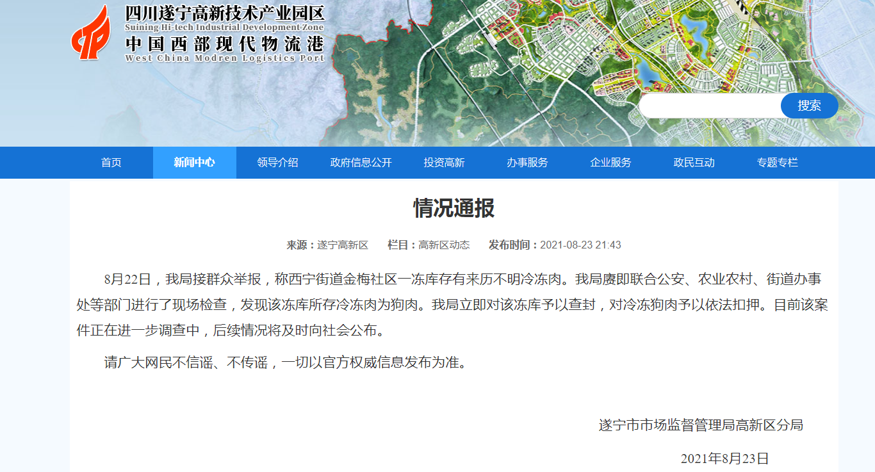Open the 新闻中心 nav tab
This screenshot has height=472, width=875.
point(194,163)
